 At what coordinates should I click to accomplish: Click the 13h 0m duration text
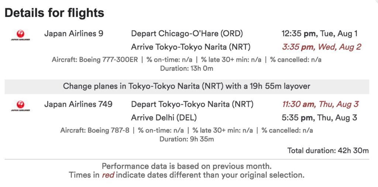186,68
